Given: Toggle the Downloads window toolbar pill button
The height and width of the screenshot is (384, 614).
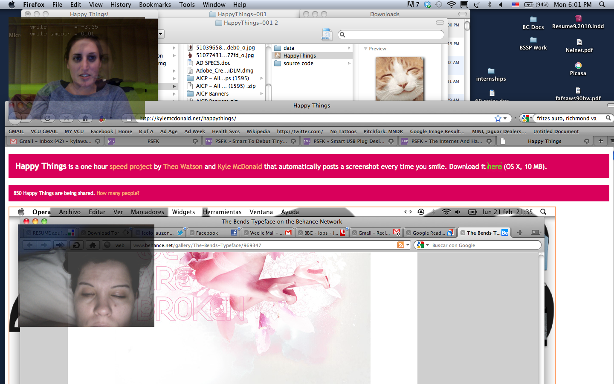Looking at the screenshot, I should pyautogui.click(x=462, y=14).
